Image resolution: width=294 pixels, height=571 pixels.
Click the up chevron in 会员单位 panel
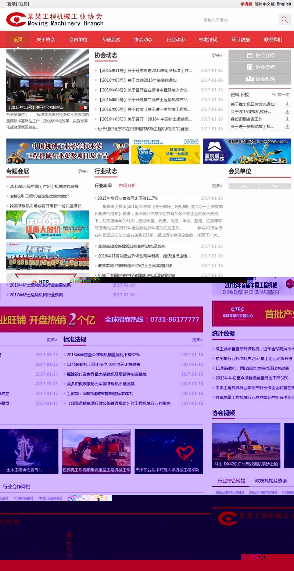pyautogui.click(x=243, y=187)
